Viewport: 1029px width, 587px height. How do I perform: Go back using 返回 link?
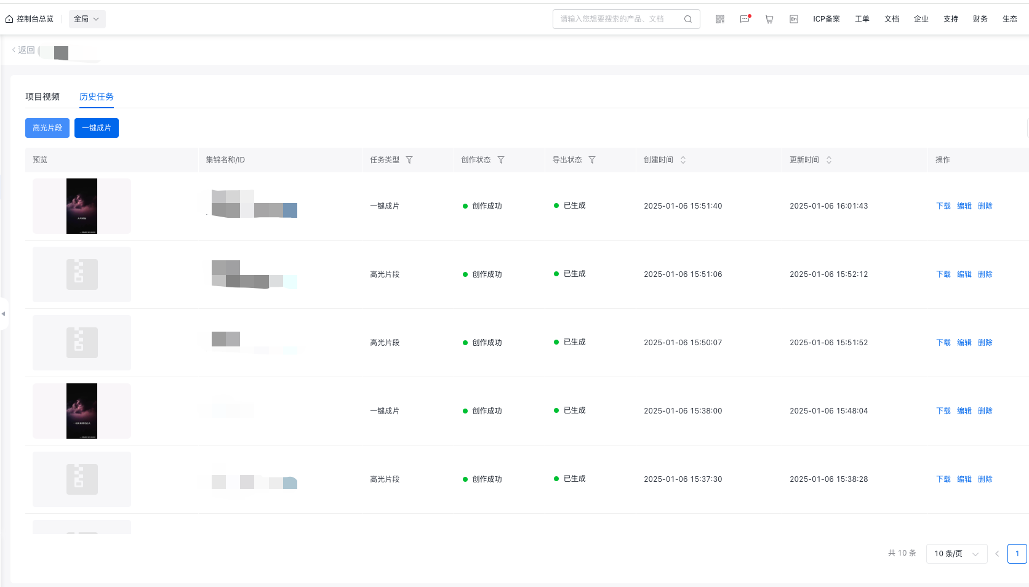coord(23,50)
